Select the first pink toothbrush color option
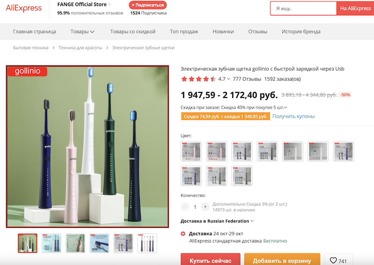This screenshot has height=265, width=374. (x=191, y=151)
